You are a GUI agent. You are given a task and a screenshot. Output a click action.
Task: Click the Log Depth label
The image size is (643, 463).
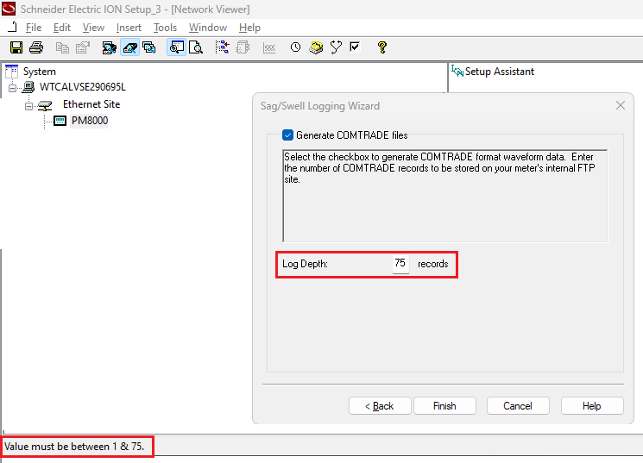tap(305, 264)
